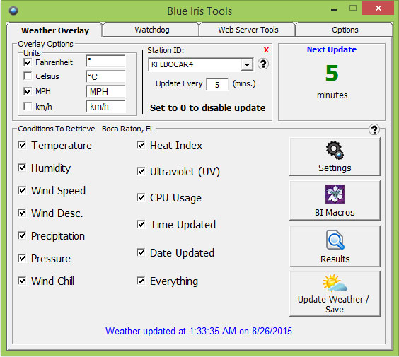Toggle the Time Updated checkbox
399x357 pixels.
coord(141,224)
